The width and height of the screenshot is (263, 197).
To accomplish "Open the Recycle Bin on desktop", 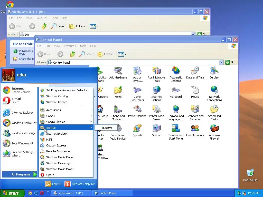I will tap(250, 175).
